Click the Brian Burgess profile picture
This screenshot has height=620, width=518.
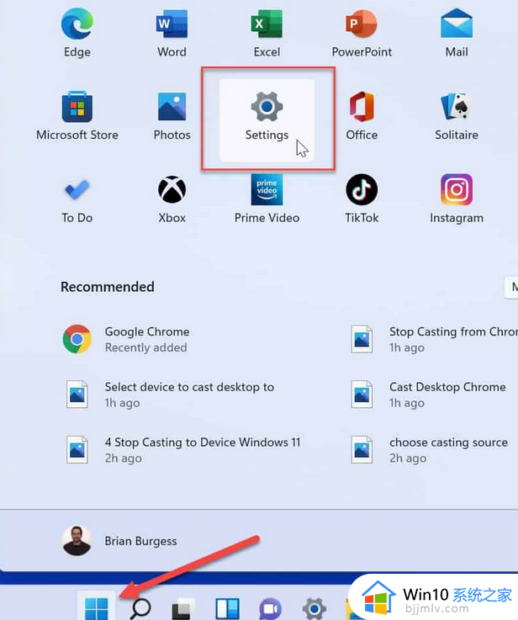(x=77, y=541)
